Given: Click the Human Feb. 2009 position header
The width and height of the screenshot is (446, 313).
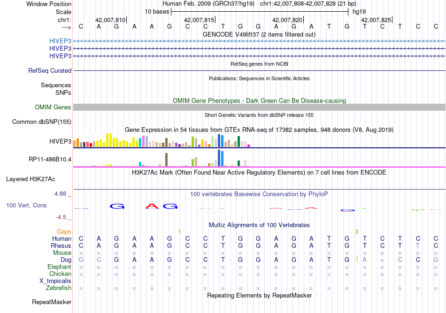Looking at the screenshot, I should [x=259, y=4].
